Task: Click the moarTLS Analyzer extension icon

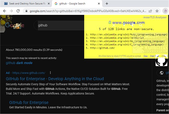Action: [x=165, y=11]
